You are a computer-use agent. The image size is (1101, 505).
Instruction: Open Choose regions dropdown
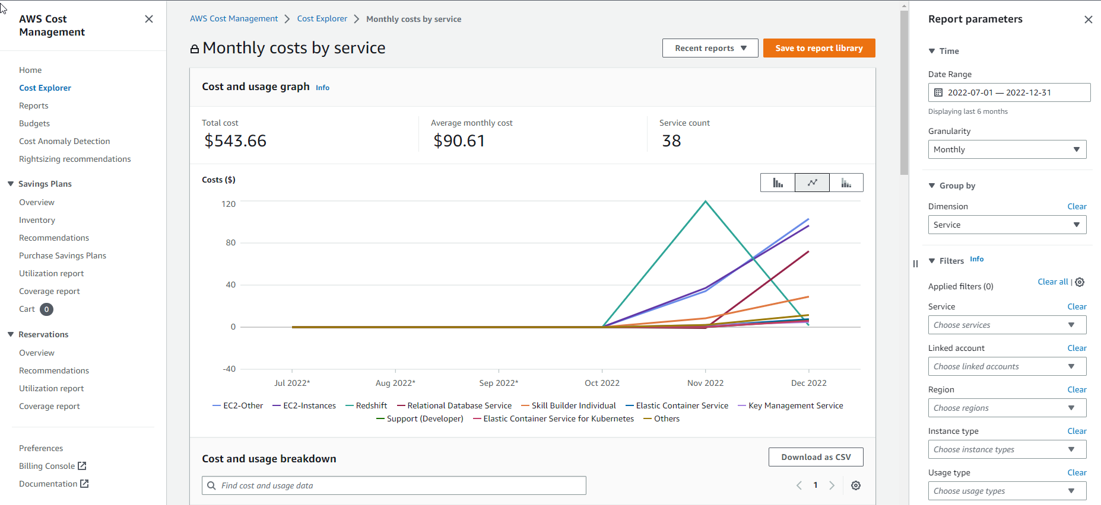tap(1007, 408)
